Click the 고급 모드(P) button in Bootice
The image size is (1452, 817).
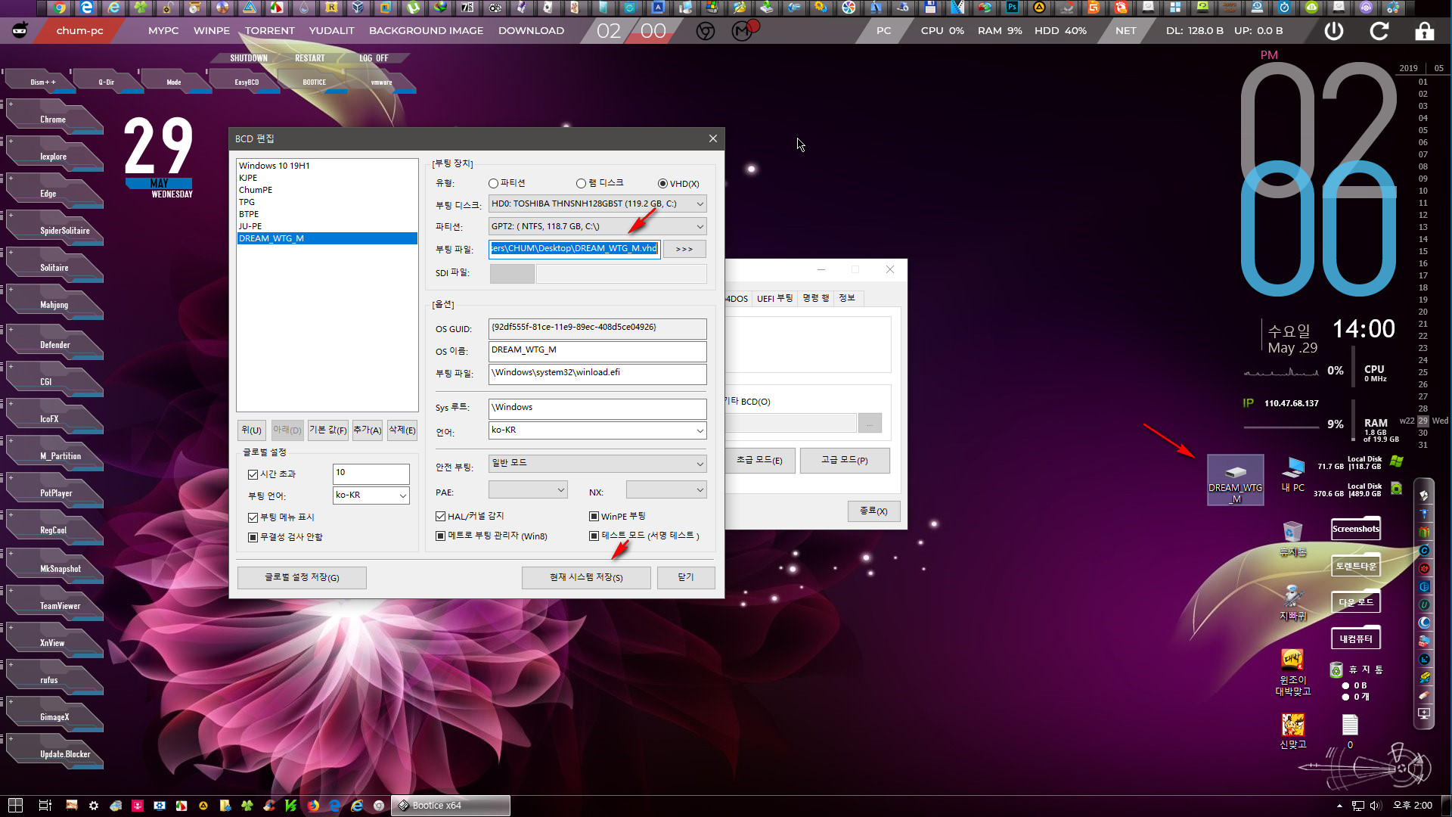pyautogui.click(x=844, y=460)
